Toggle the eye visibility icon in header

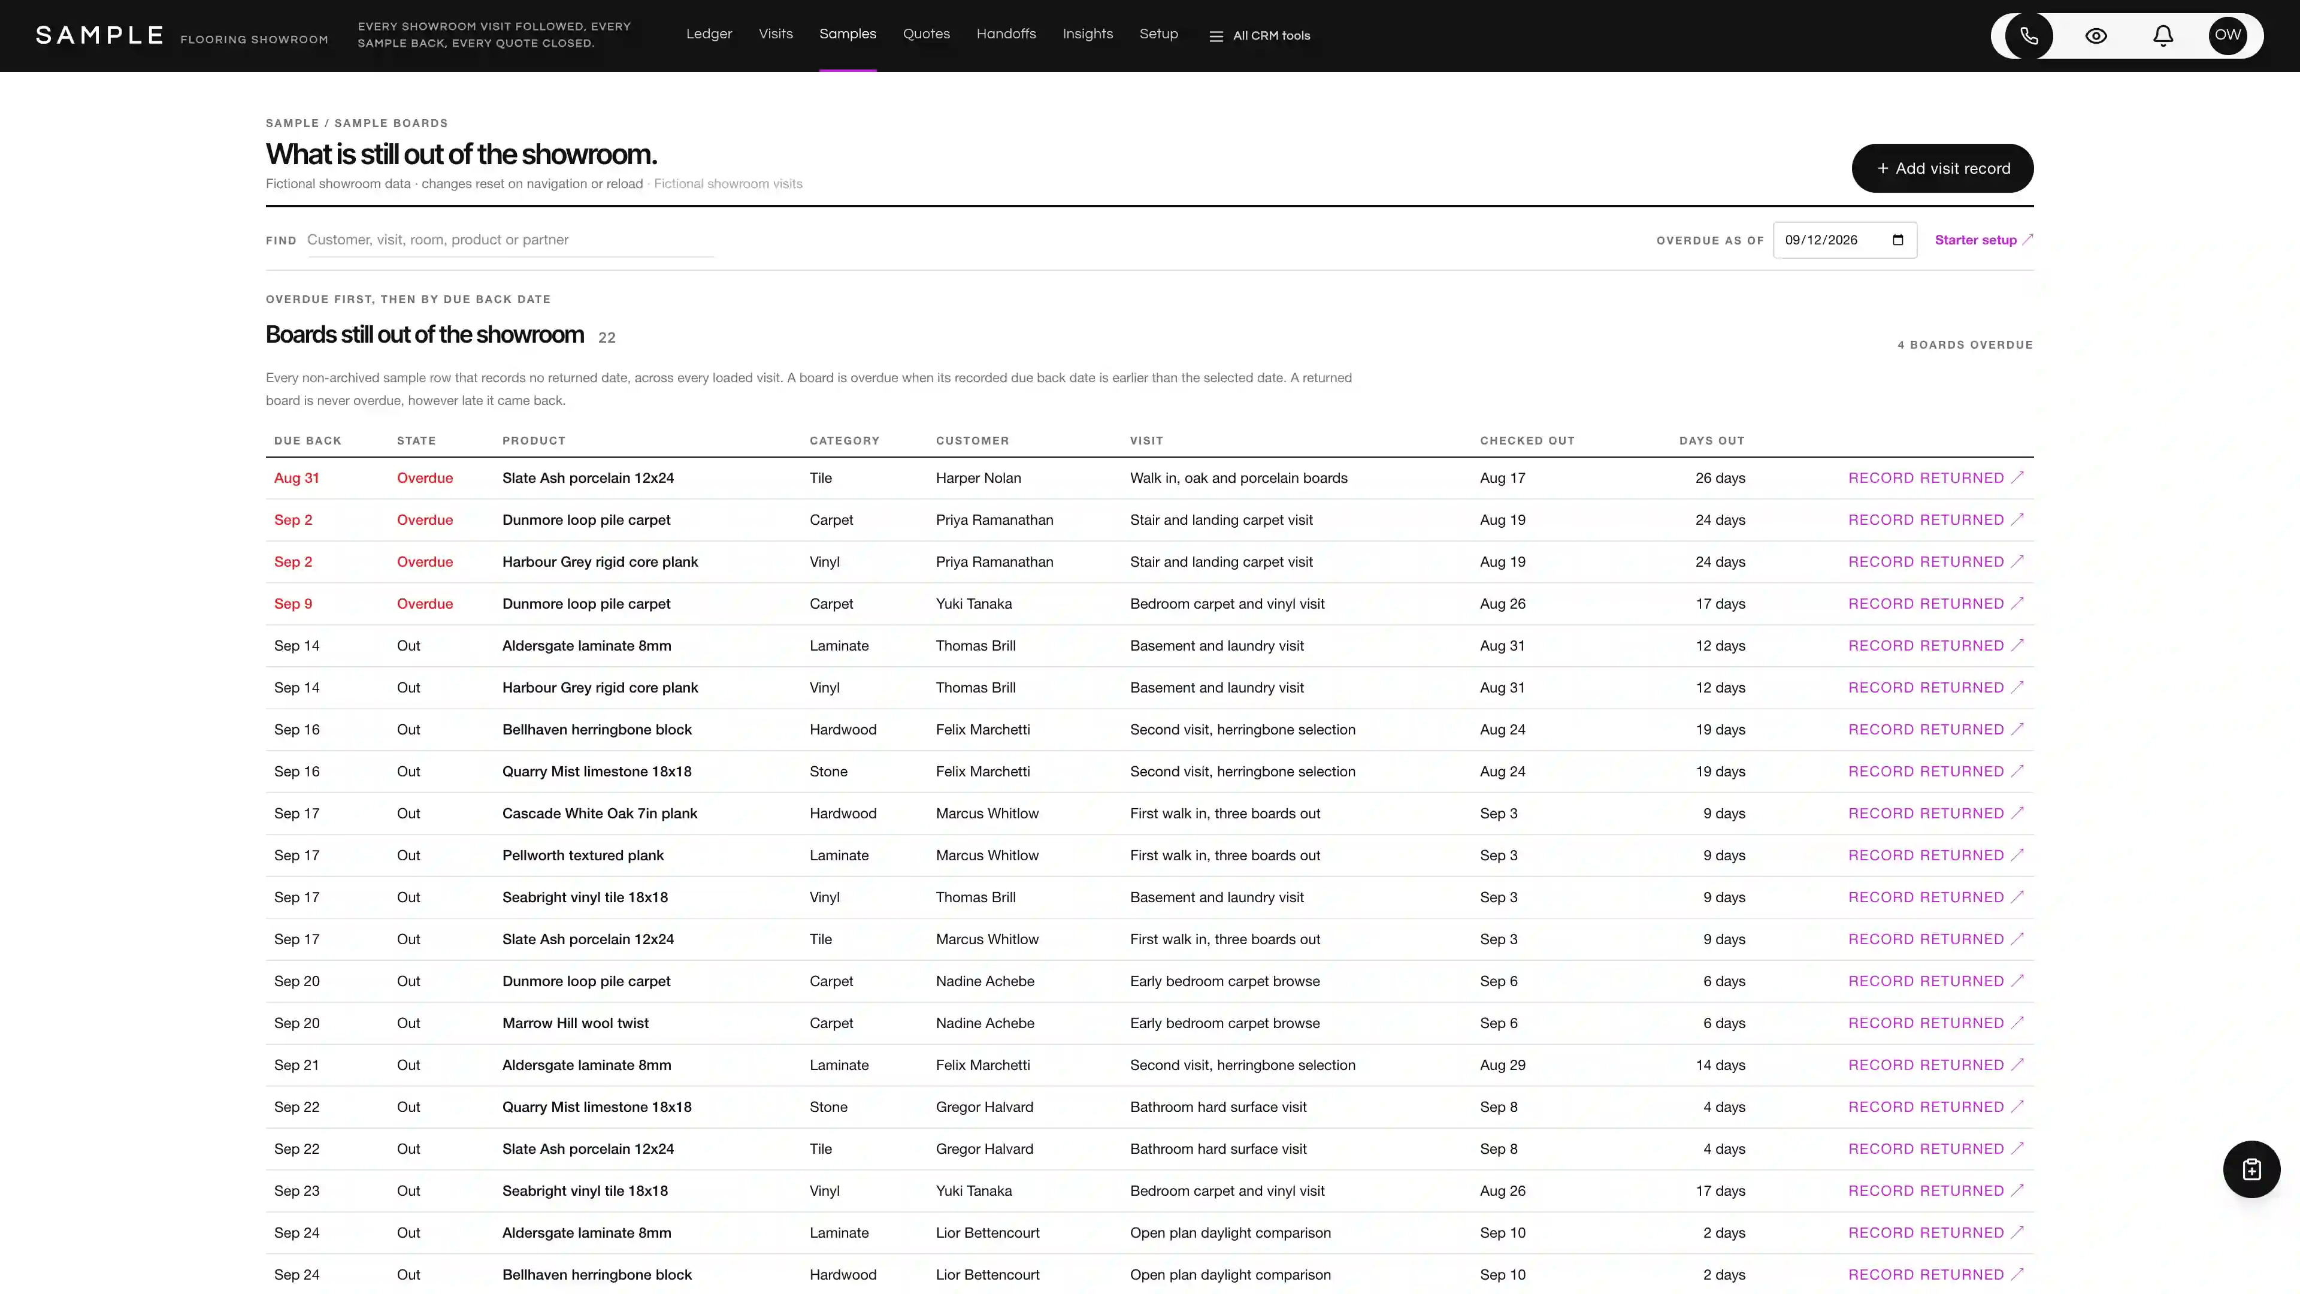2096,36
